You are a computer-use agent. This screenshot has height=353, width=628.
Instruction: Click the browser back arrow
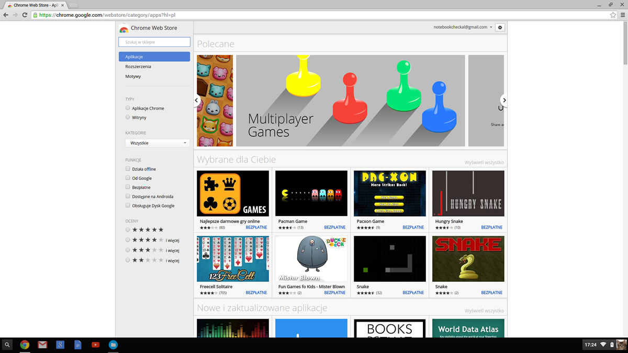pos(6,15)
